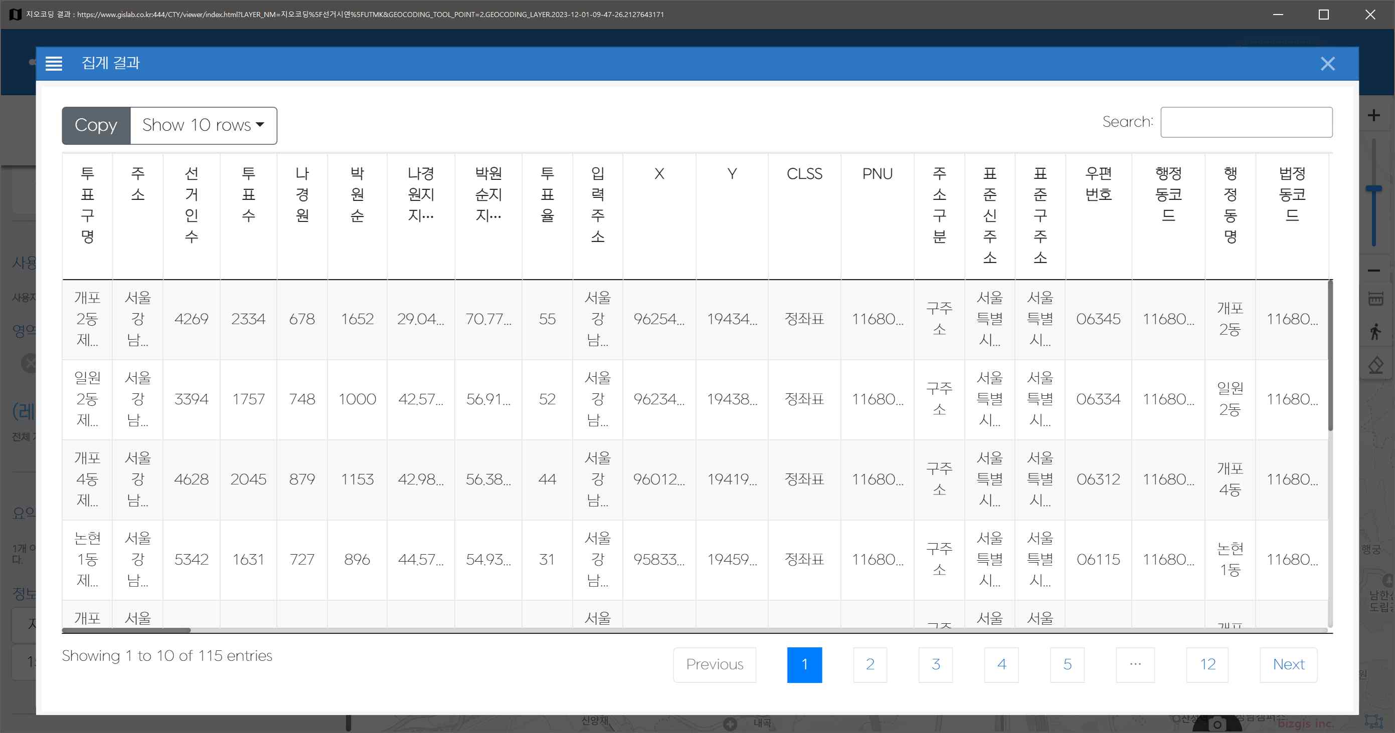Open the Show 10 rows dropdown
Screen dimensions: 1395x733
click(204, 125)
